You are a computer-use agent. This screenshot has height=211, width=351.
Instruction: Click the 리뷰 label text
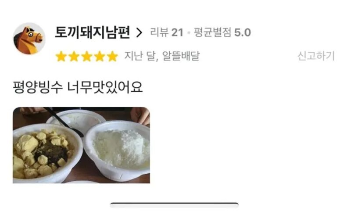pyautogui.click(x=159, y=32)
